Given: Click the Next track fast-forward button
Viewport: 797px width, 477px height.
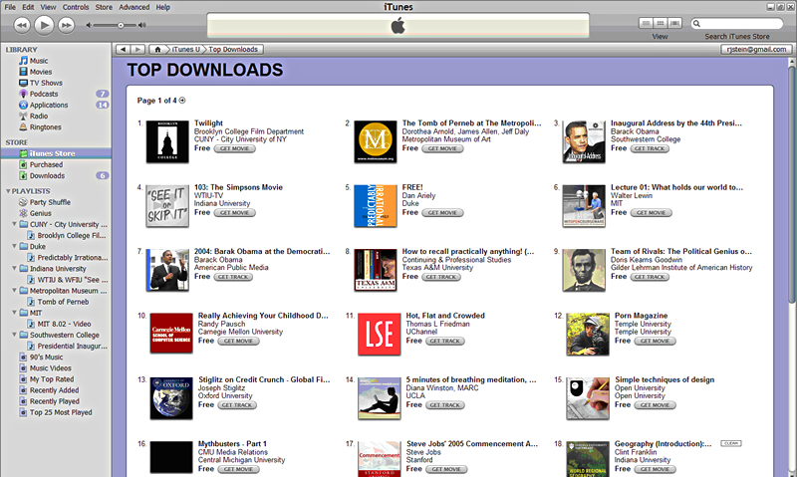Looking at the screenshot, I should [x=66, y=25].
